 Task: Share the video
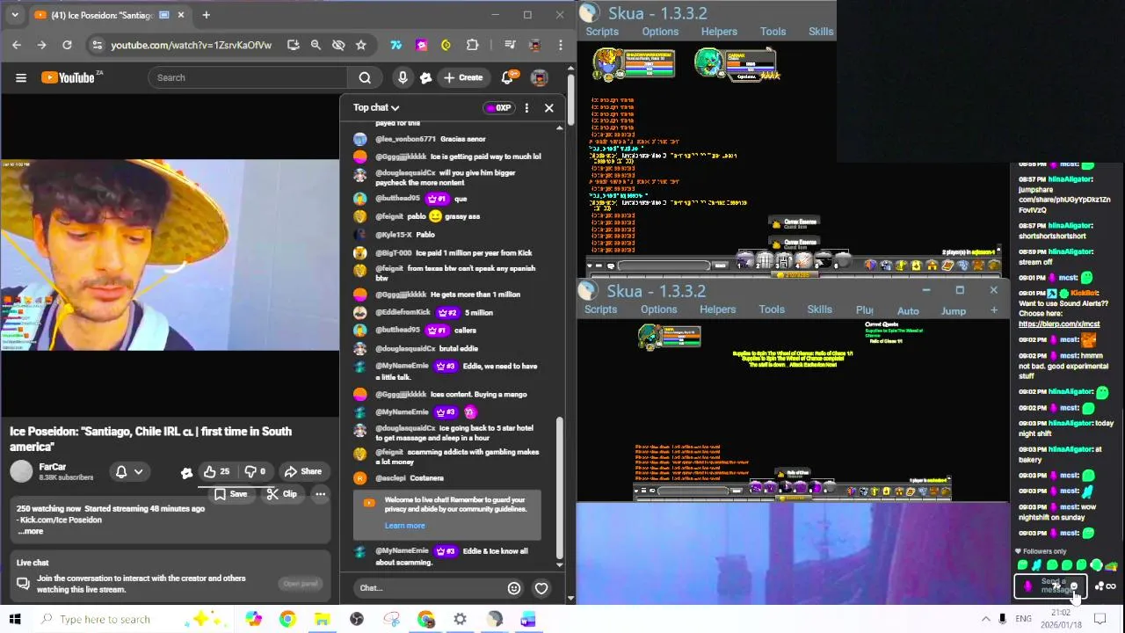click(x=303, y=471)
